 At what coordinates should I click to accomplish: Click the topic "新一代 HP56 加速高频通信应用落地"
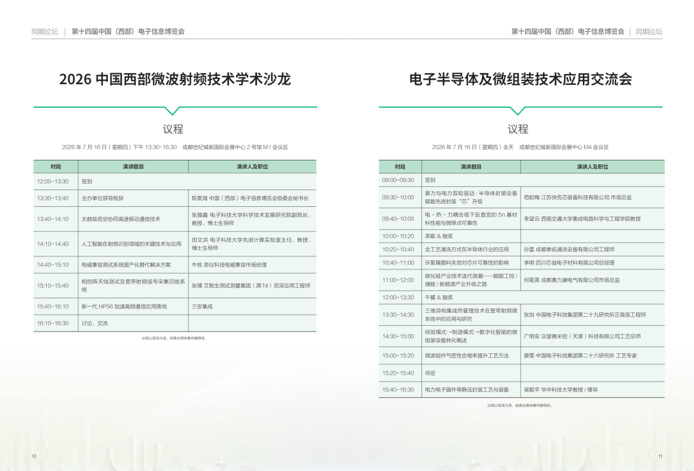pyautogui.click(x=125, y=307)
